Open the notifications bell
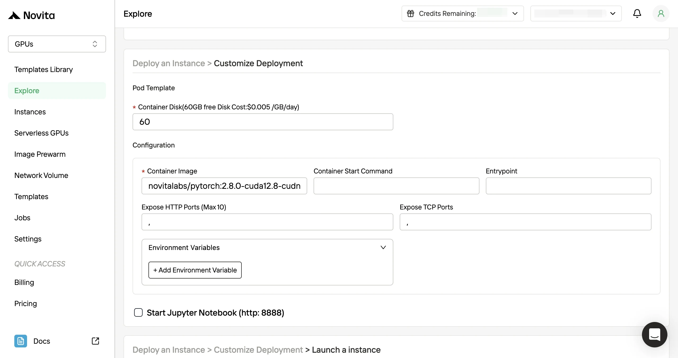This screenshot has height=358, width=678. click(637, 14)
